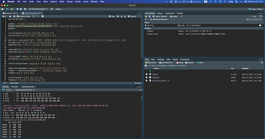Click the Environment search field
The width and height of the screenshot is (265, 139).
254,19
